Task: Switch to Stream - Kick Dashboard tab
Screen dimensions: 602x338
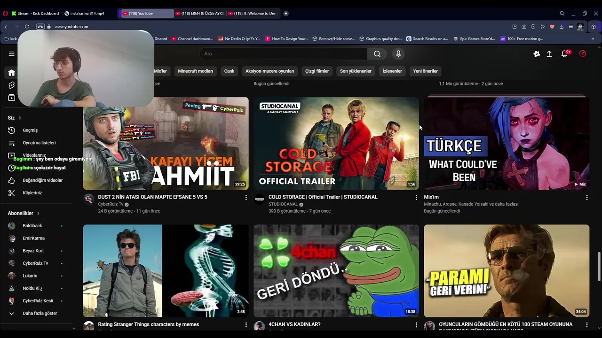Action: pyautogui.click(x=35, y=14)
